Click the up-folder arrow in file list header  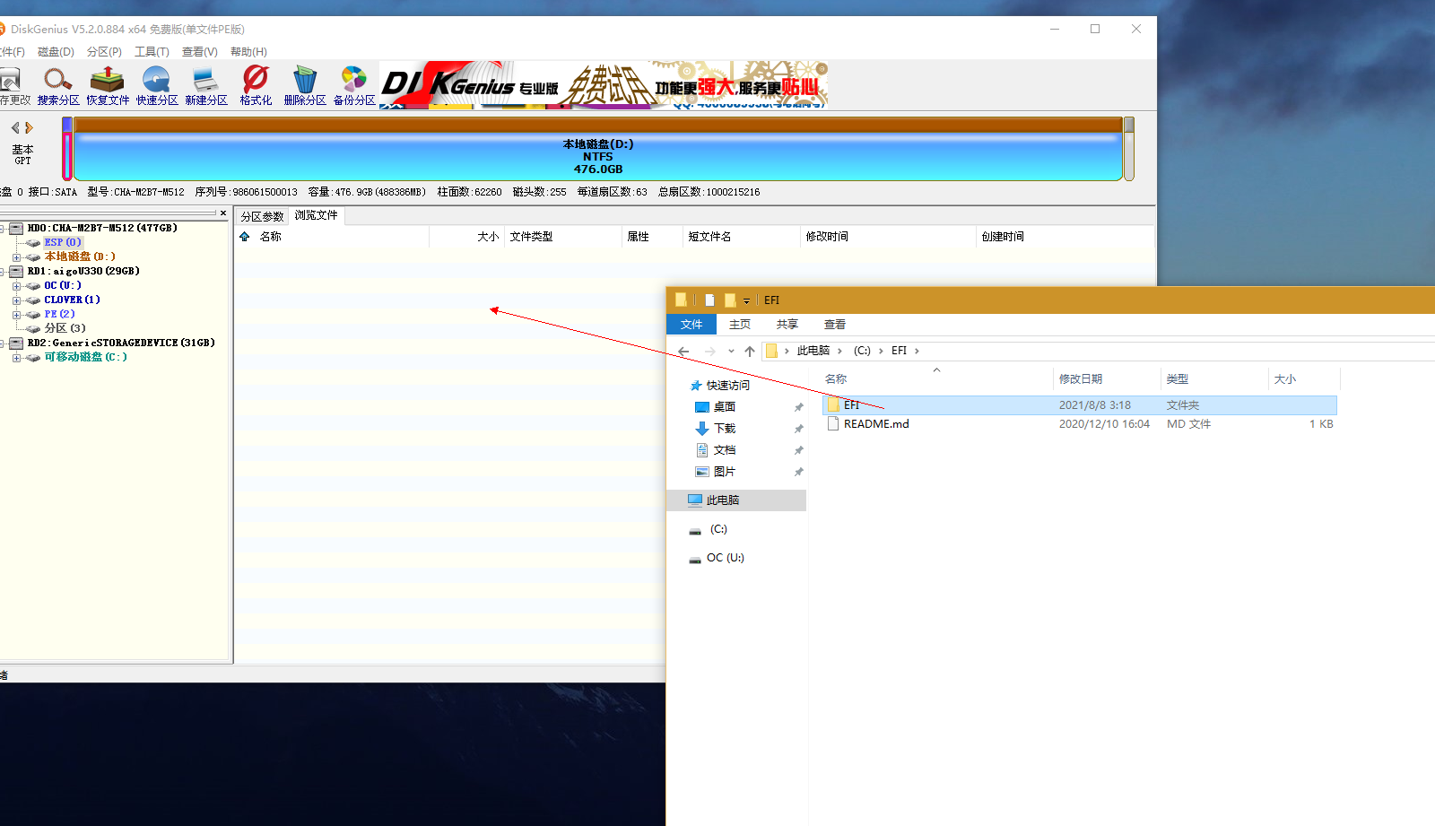245,237
